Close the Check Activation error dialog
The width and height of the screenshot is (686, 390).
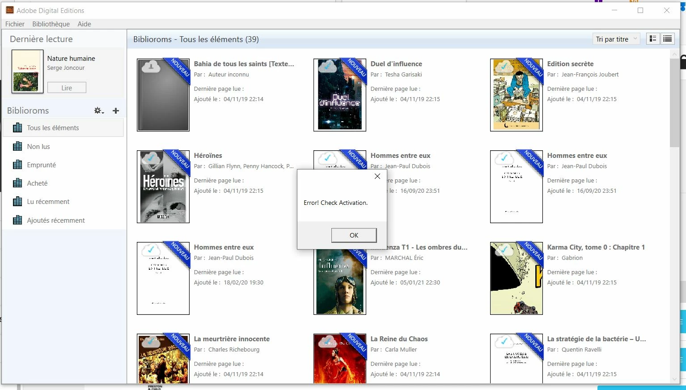(377, 176)
